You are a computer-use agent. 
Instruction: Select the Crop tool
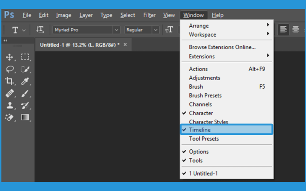(9, 81)
